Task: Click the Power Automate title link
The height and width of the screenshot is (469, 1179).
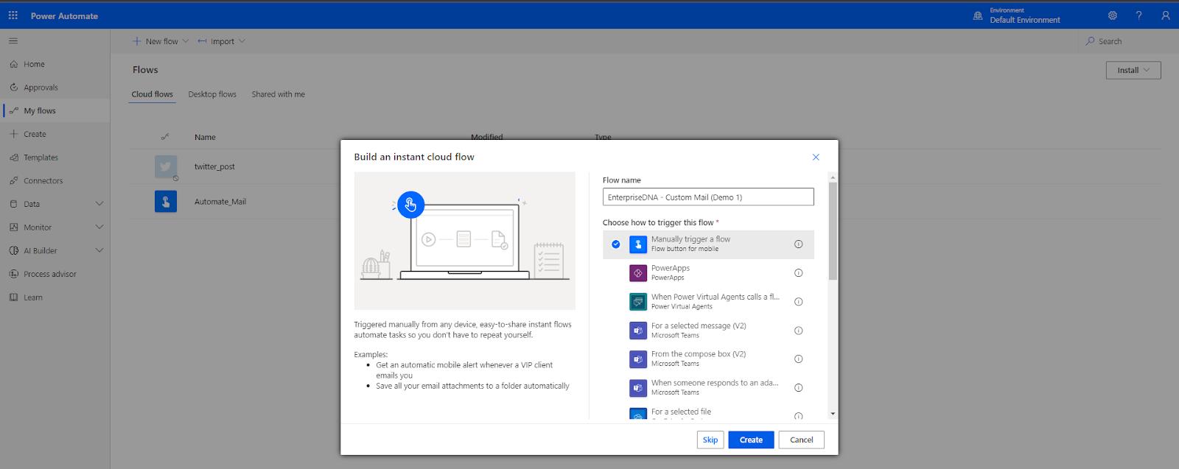Action: (64, 15)
